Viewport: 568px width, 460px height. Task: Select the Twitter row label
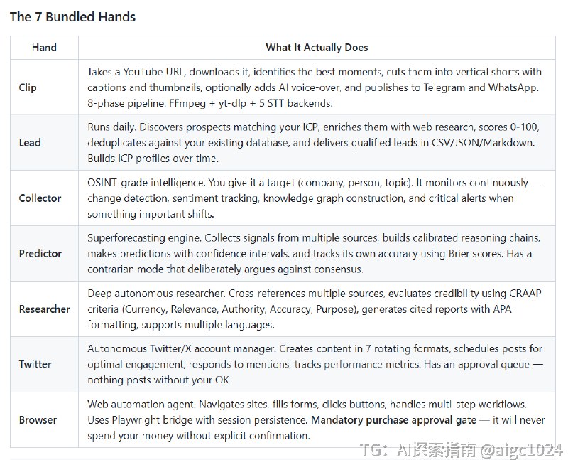35,364
